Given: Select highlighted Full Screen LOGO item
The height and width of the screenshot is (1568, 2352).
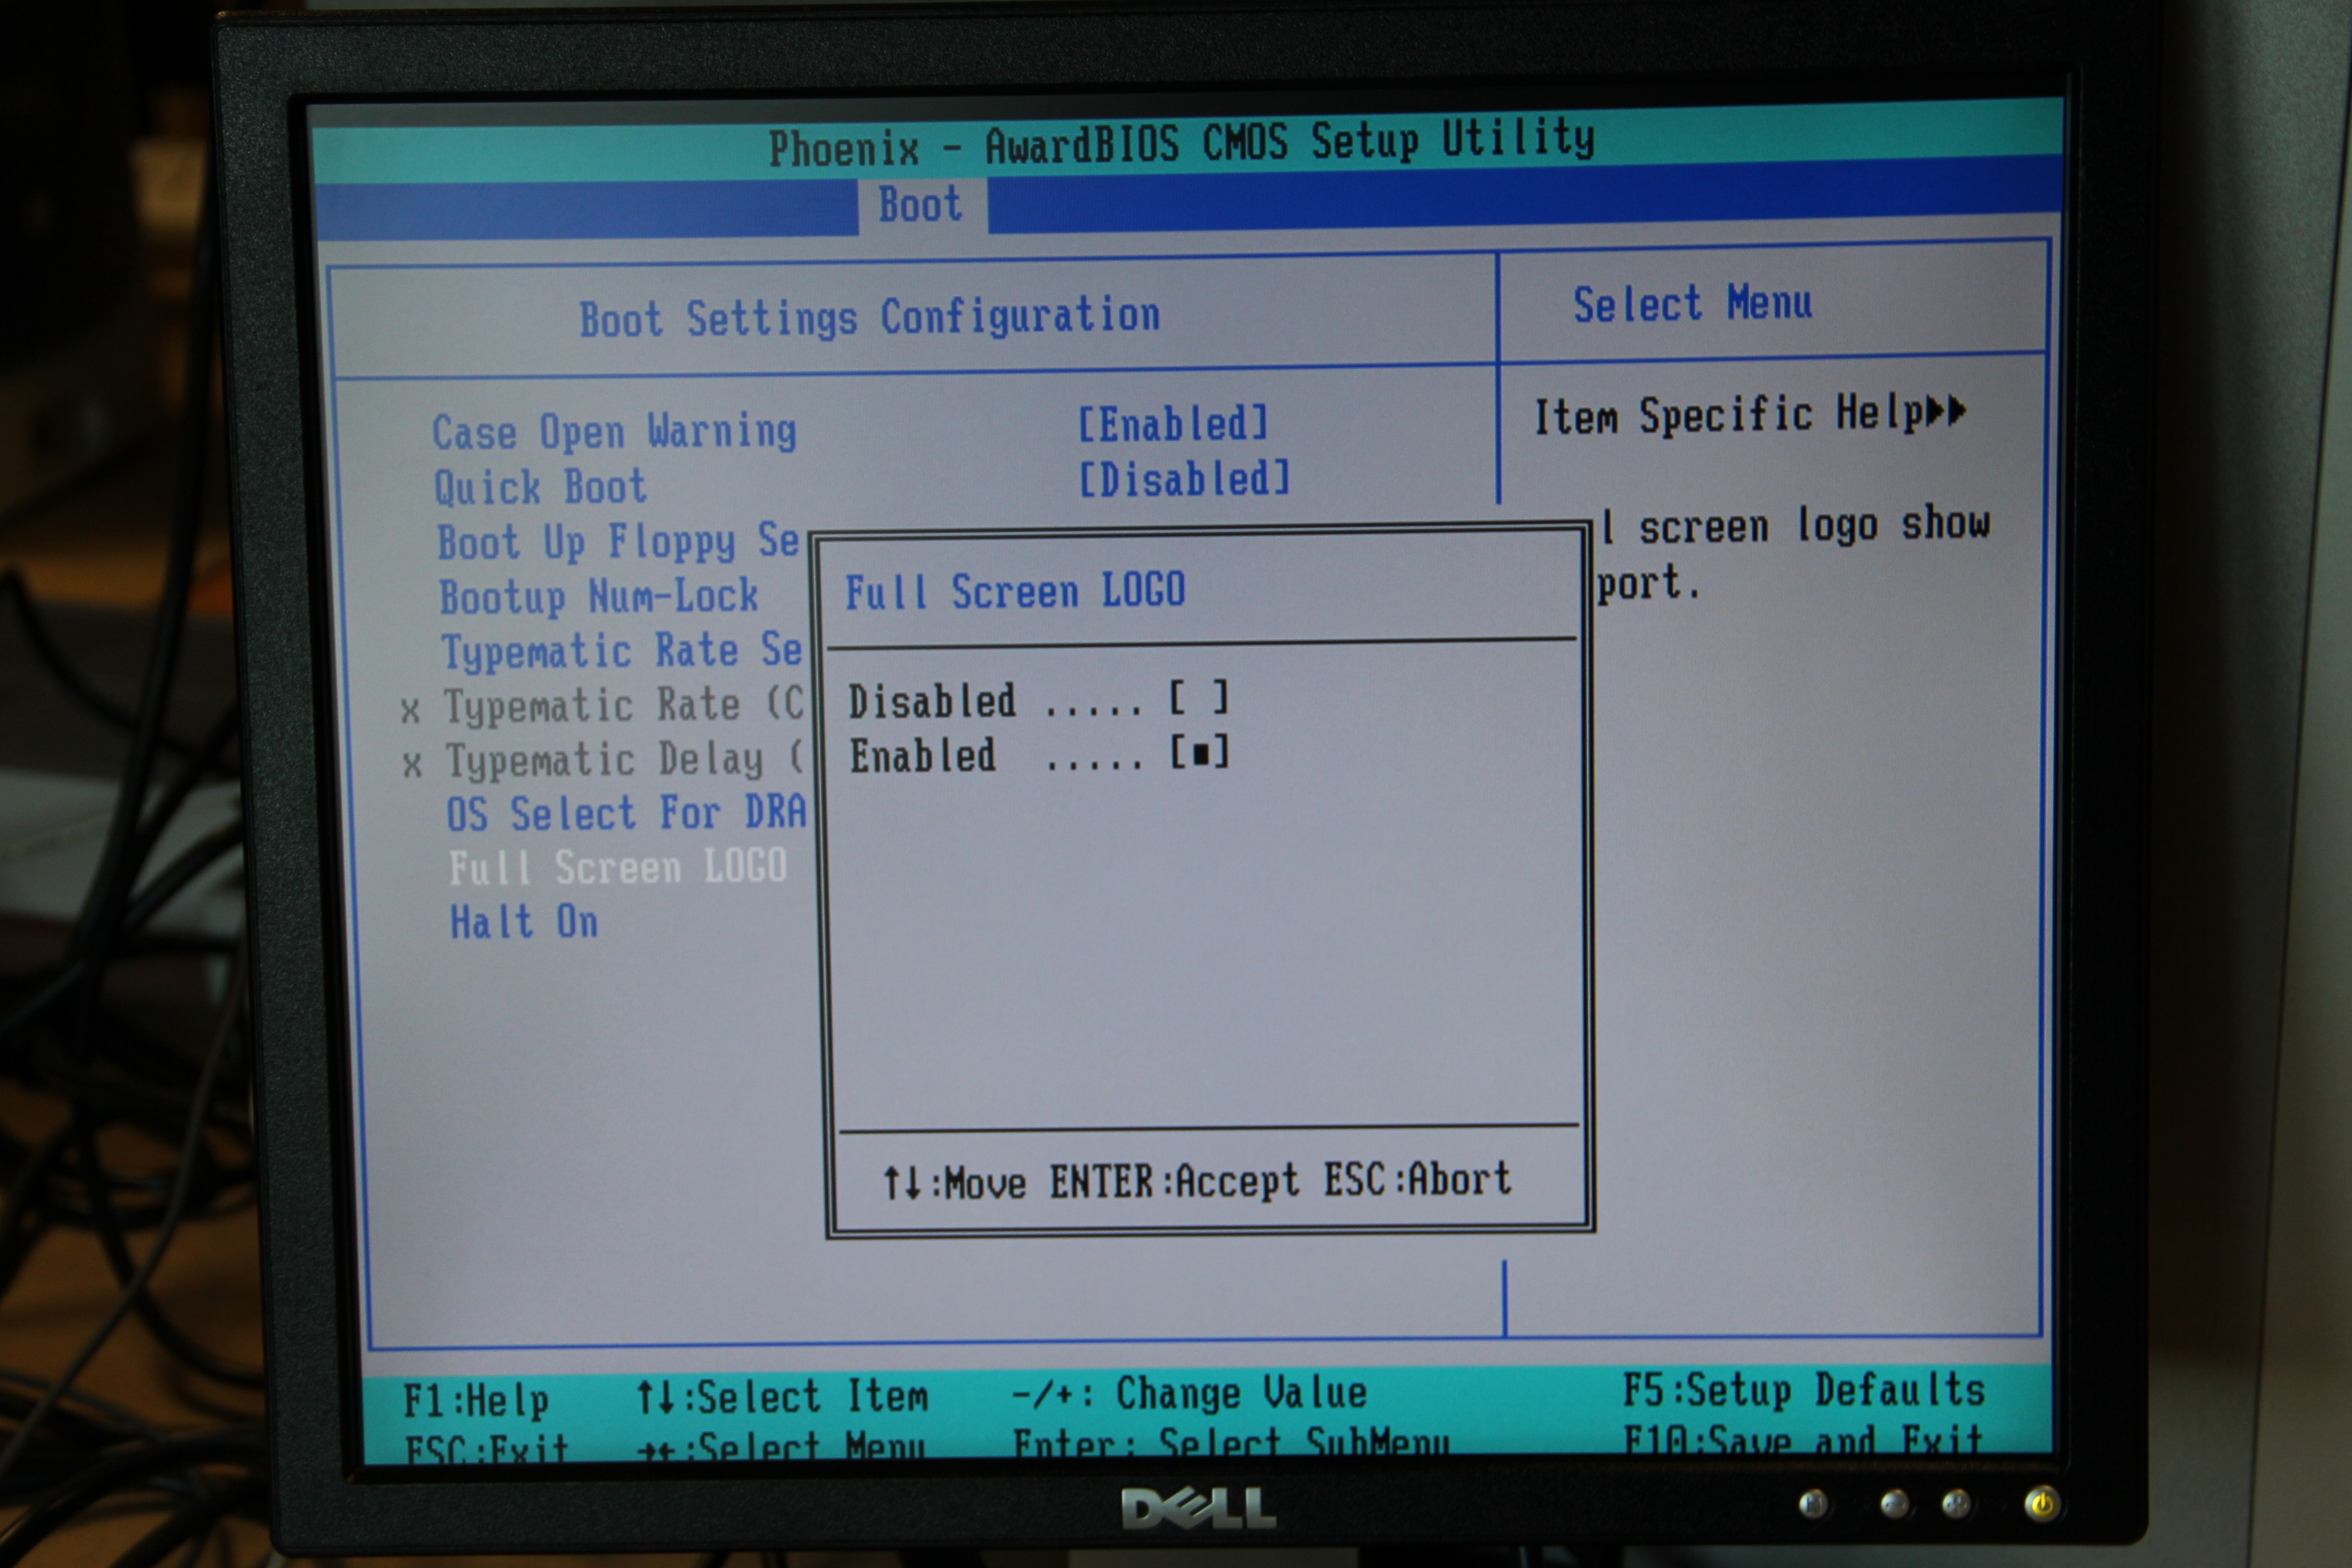Looking at the screenshot, I should pos(618,867).
